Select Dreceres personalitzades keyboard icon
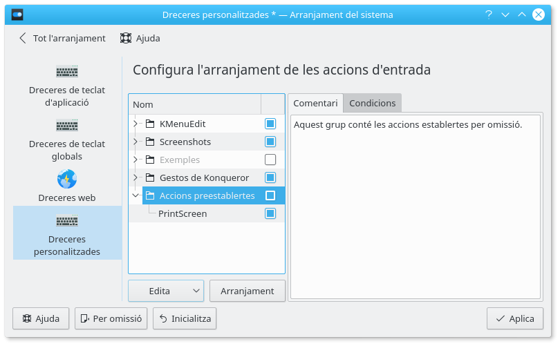560x346 pixels. pos(67,220)
